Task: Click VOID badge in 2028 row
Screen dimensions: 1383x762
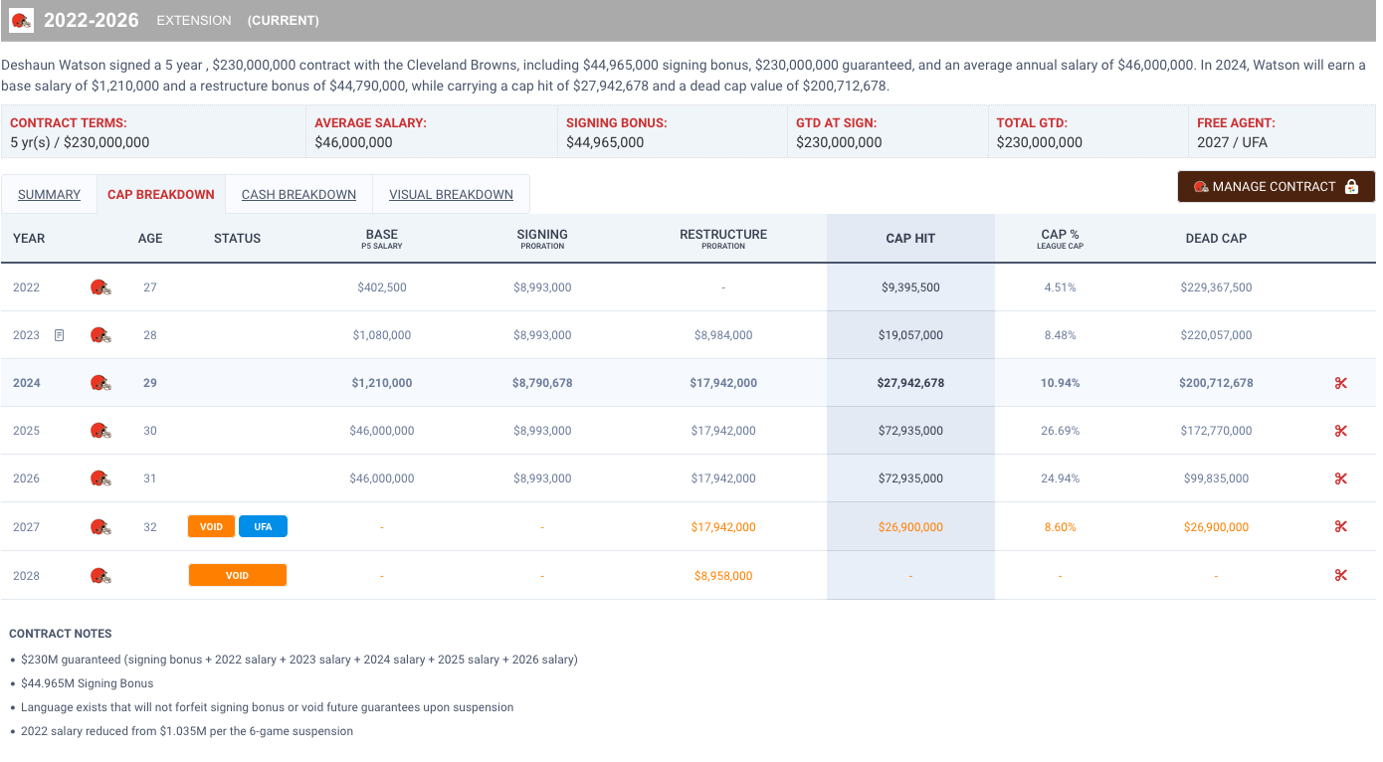Action: [237, 575]
